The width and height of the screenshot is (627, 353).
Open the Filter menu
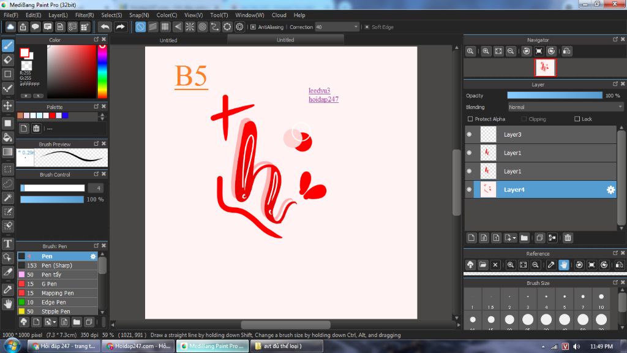84,15
